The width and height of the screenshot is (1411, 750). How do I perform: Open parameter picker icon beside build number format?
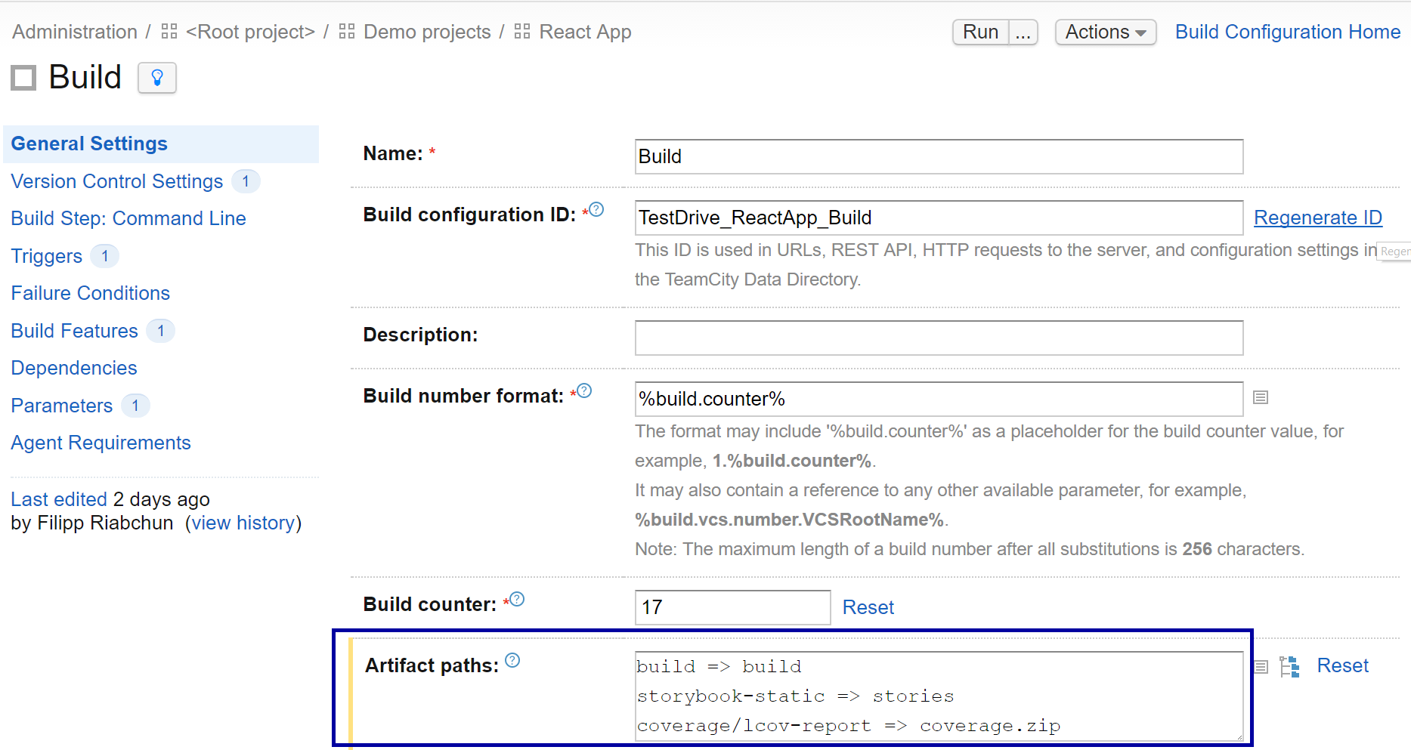coord(1261,397)
